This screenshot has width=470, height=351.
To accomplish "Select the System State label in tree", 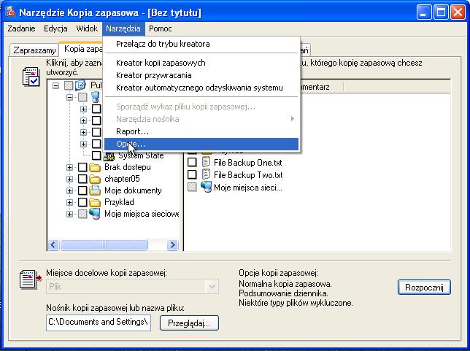I will pos(141,155).
